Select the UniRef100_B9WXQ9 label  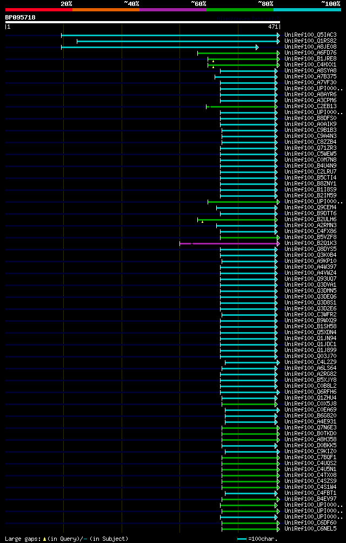(310, 320)
